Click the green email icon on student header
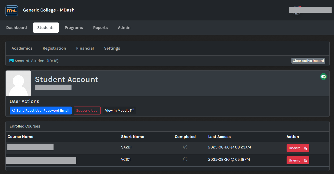 (x=323, y=76)
